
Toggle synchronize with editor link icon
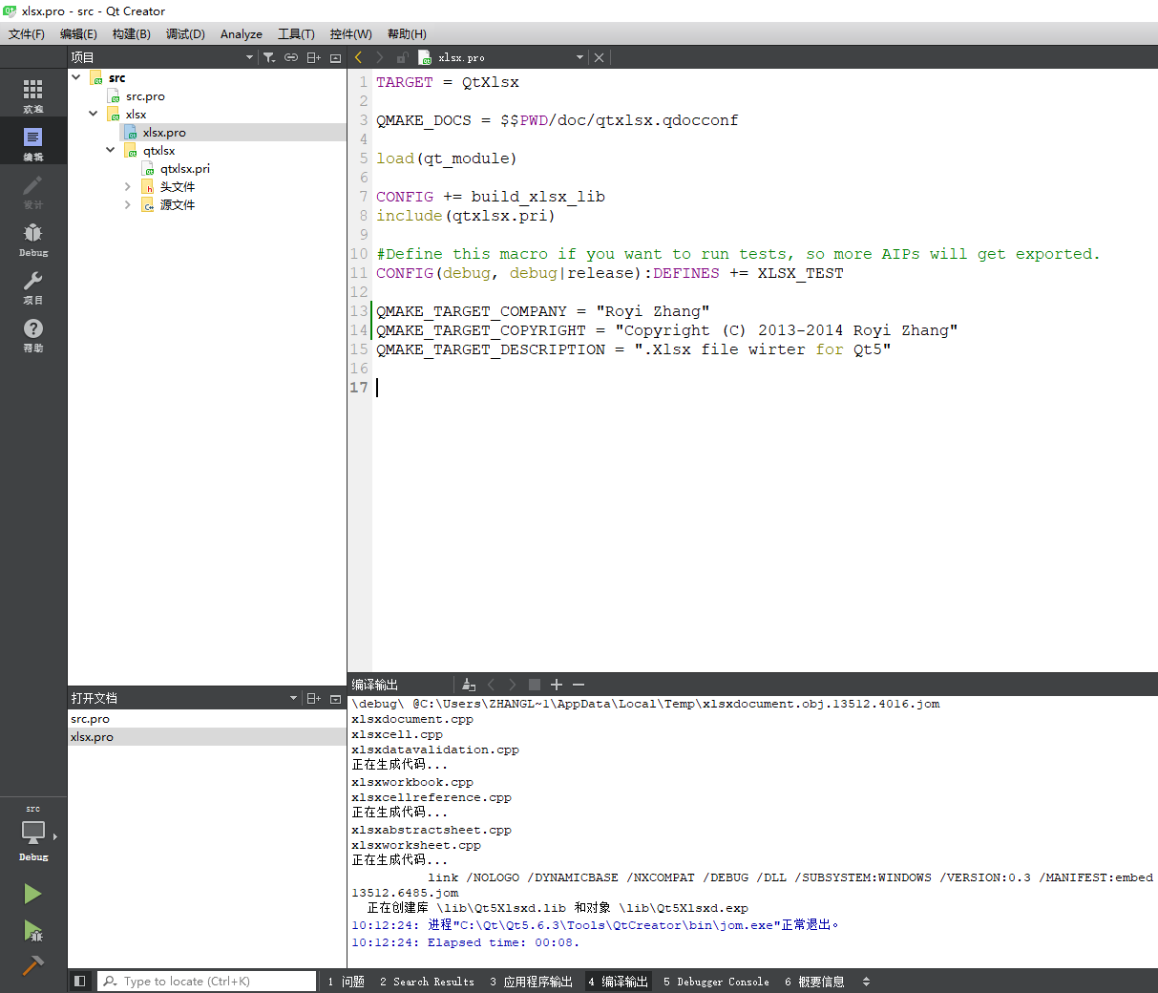291,57
